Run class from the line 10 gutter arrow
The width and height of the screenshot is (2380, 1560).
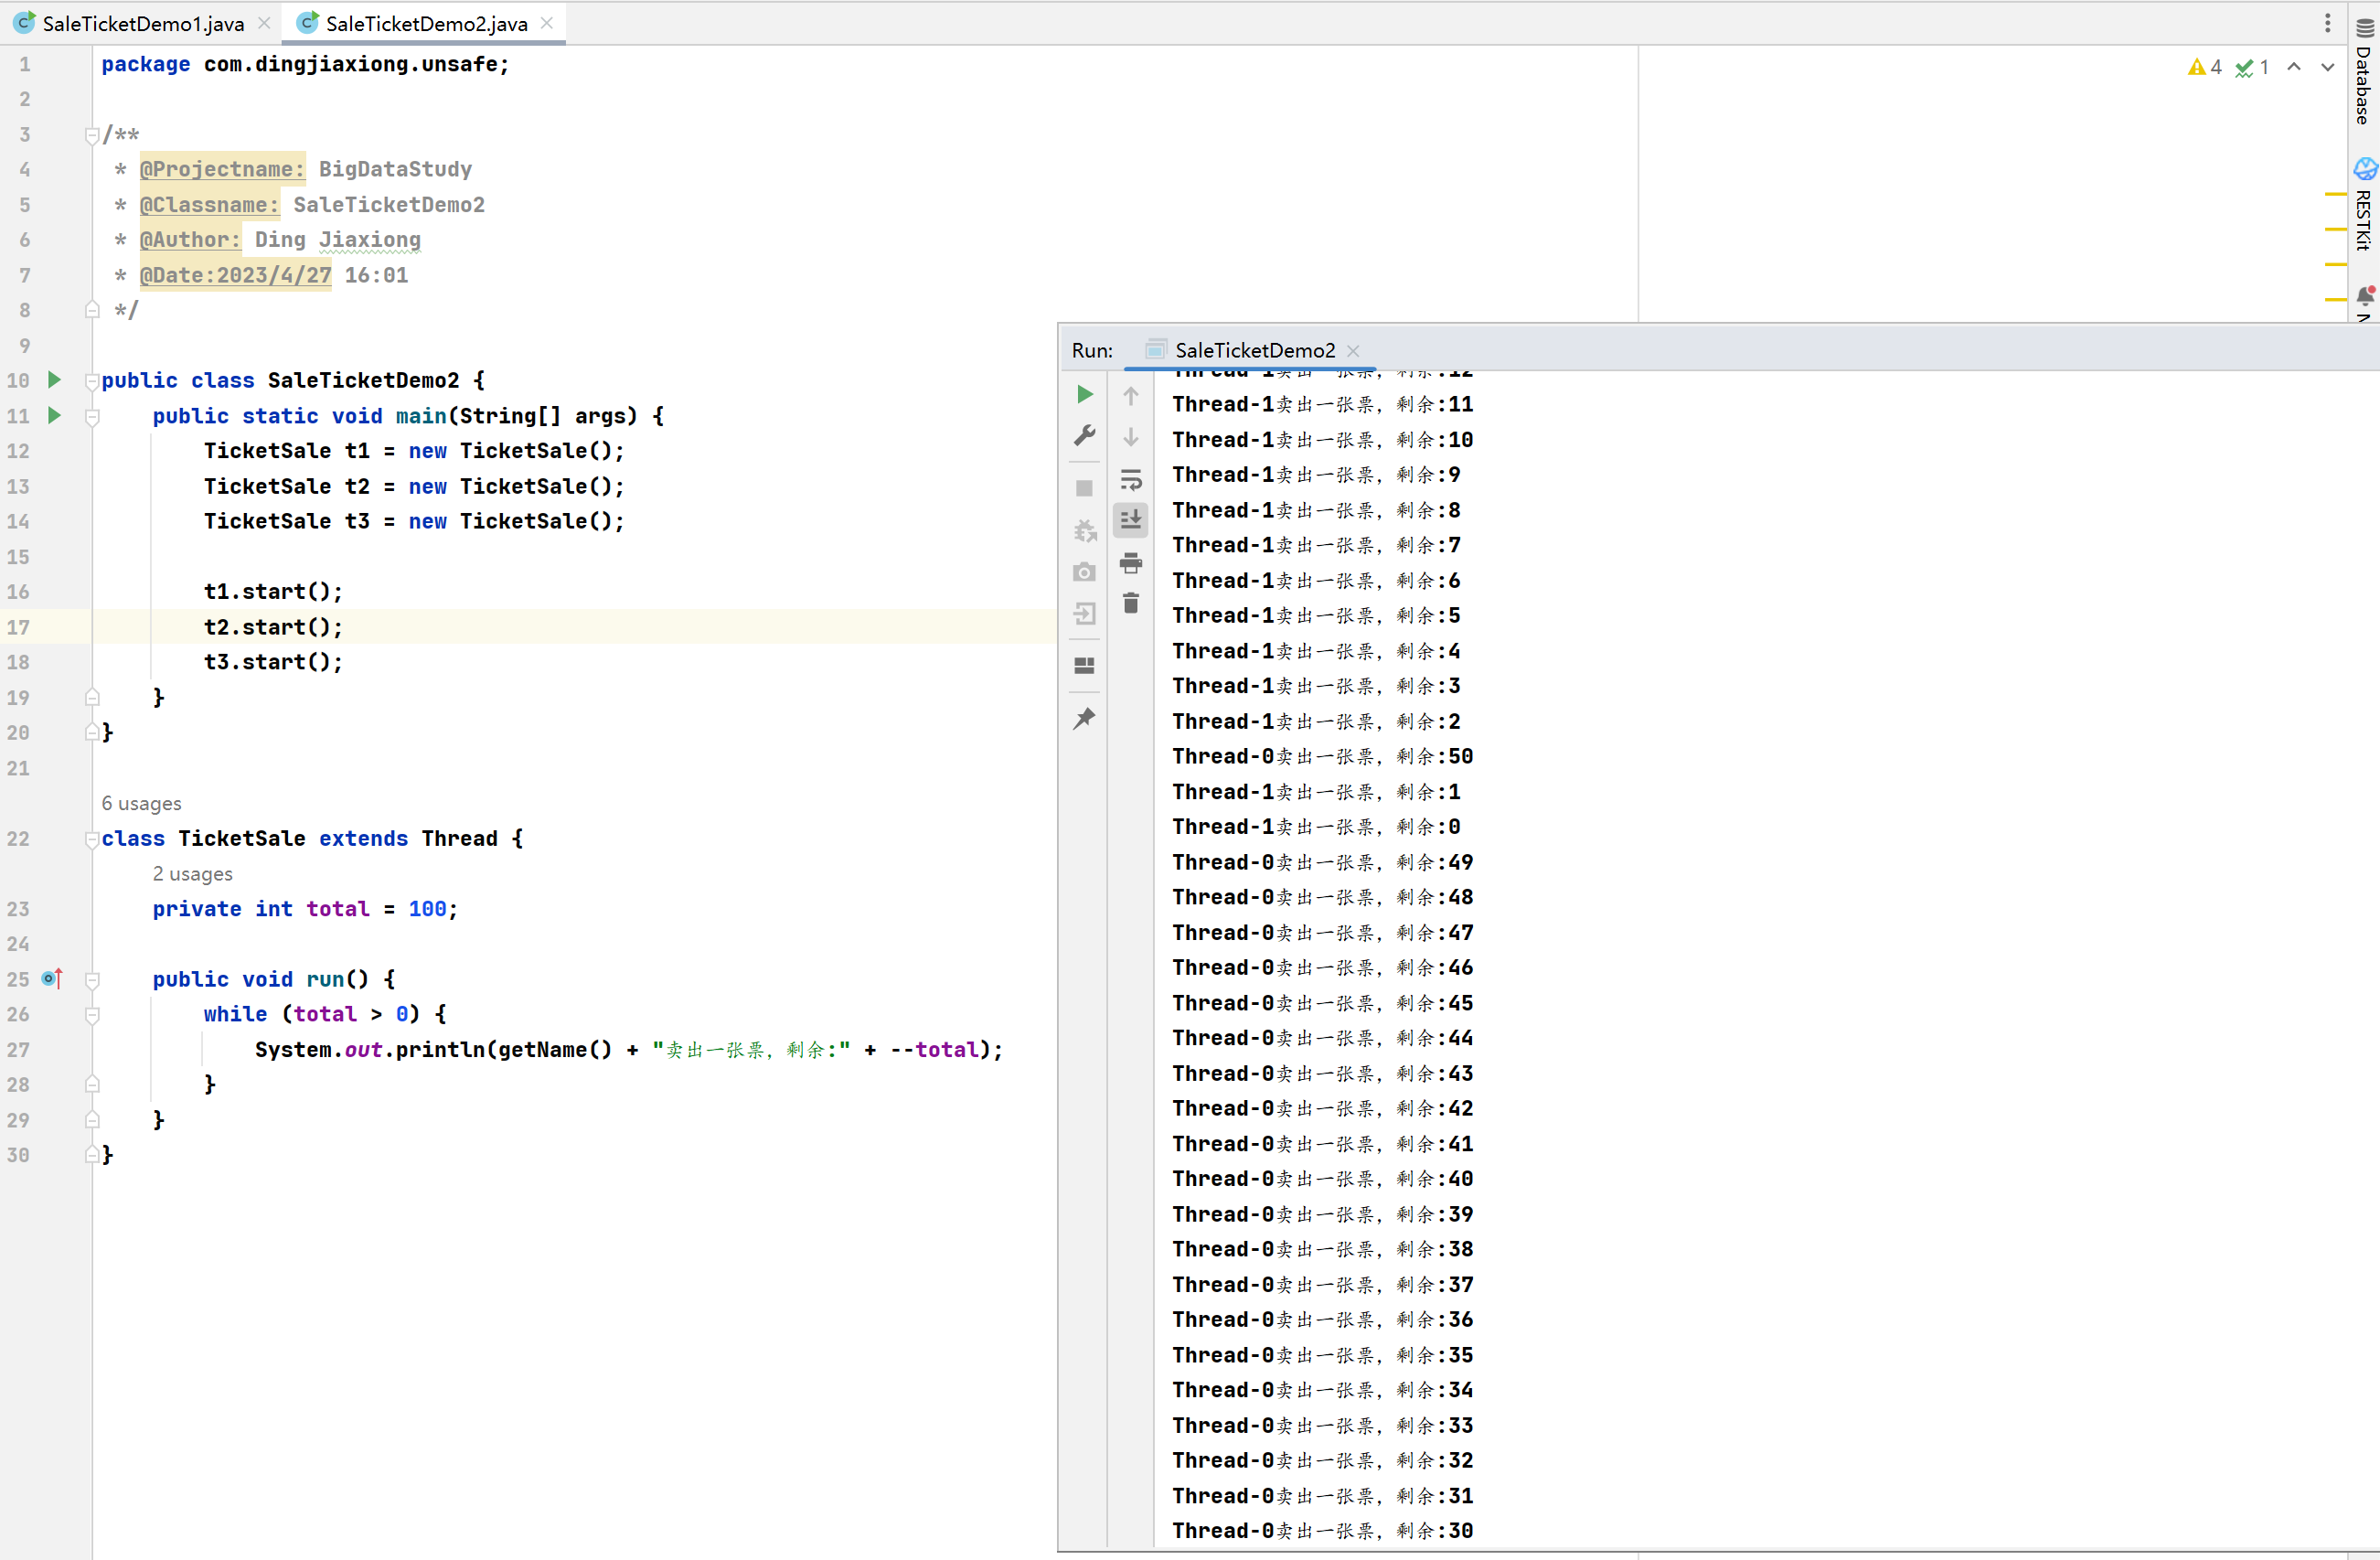point(55,380)
